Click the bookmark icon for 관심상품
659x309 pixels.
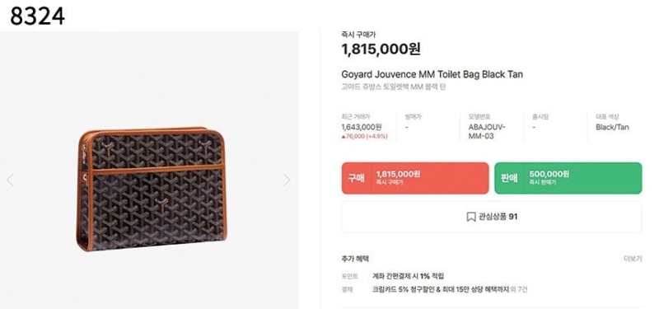coord(470,217)
